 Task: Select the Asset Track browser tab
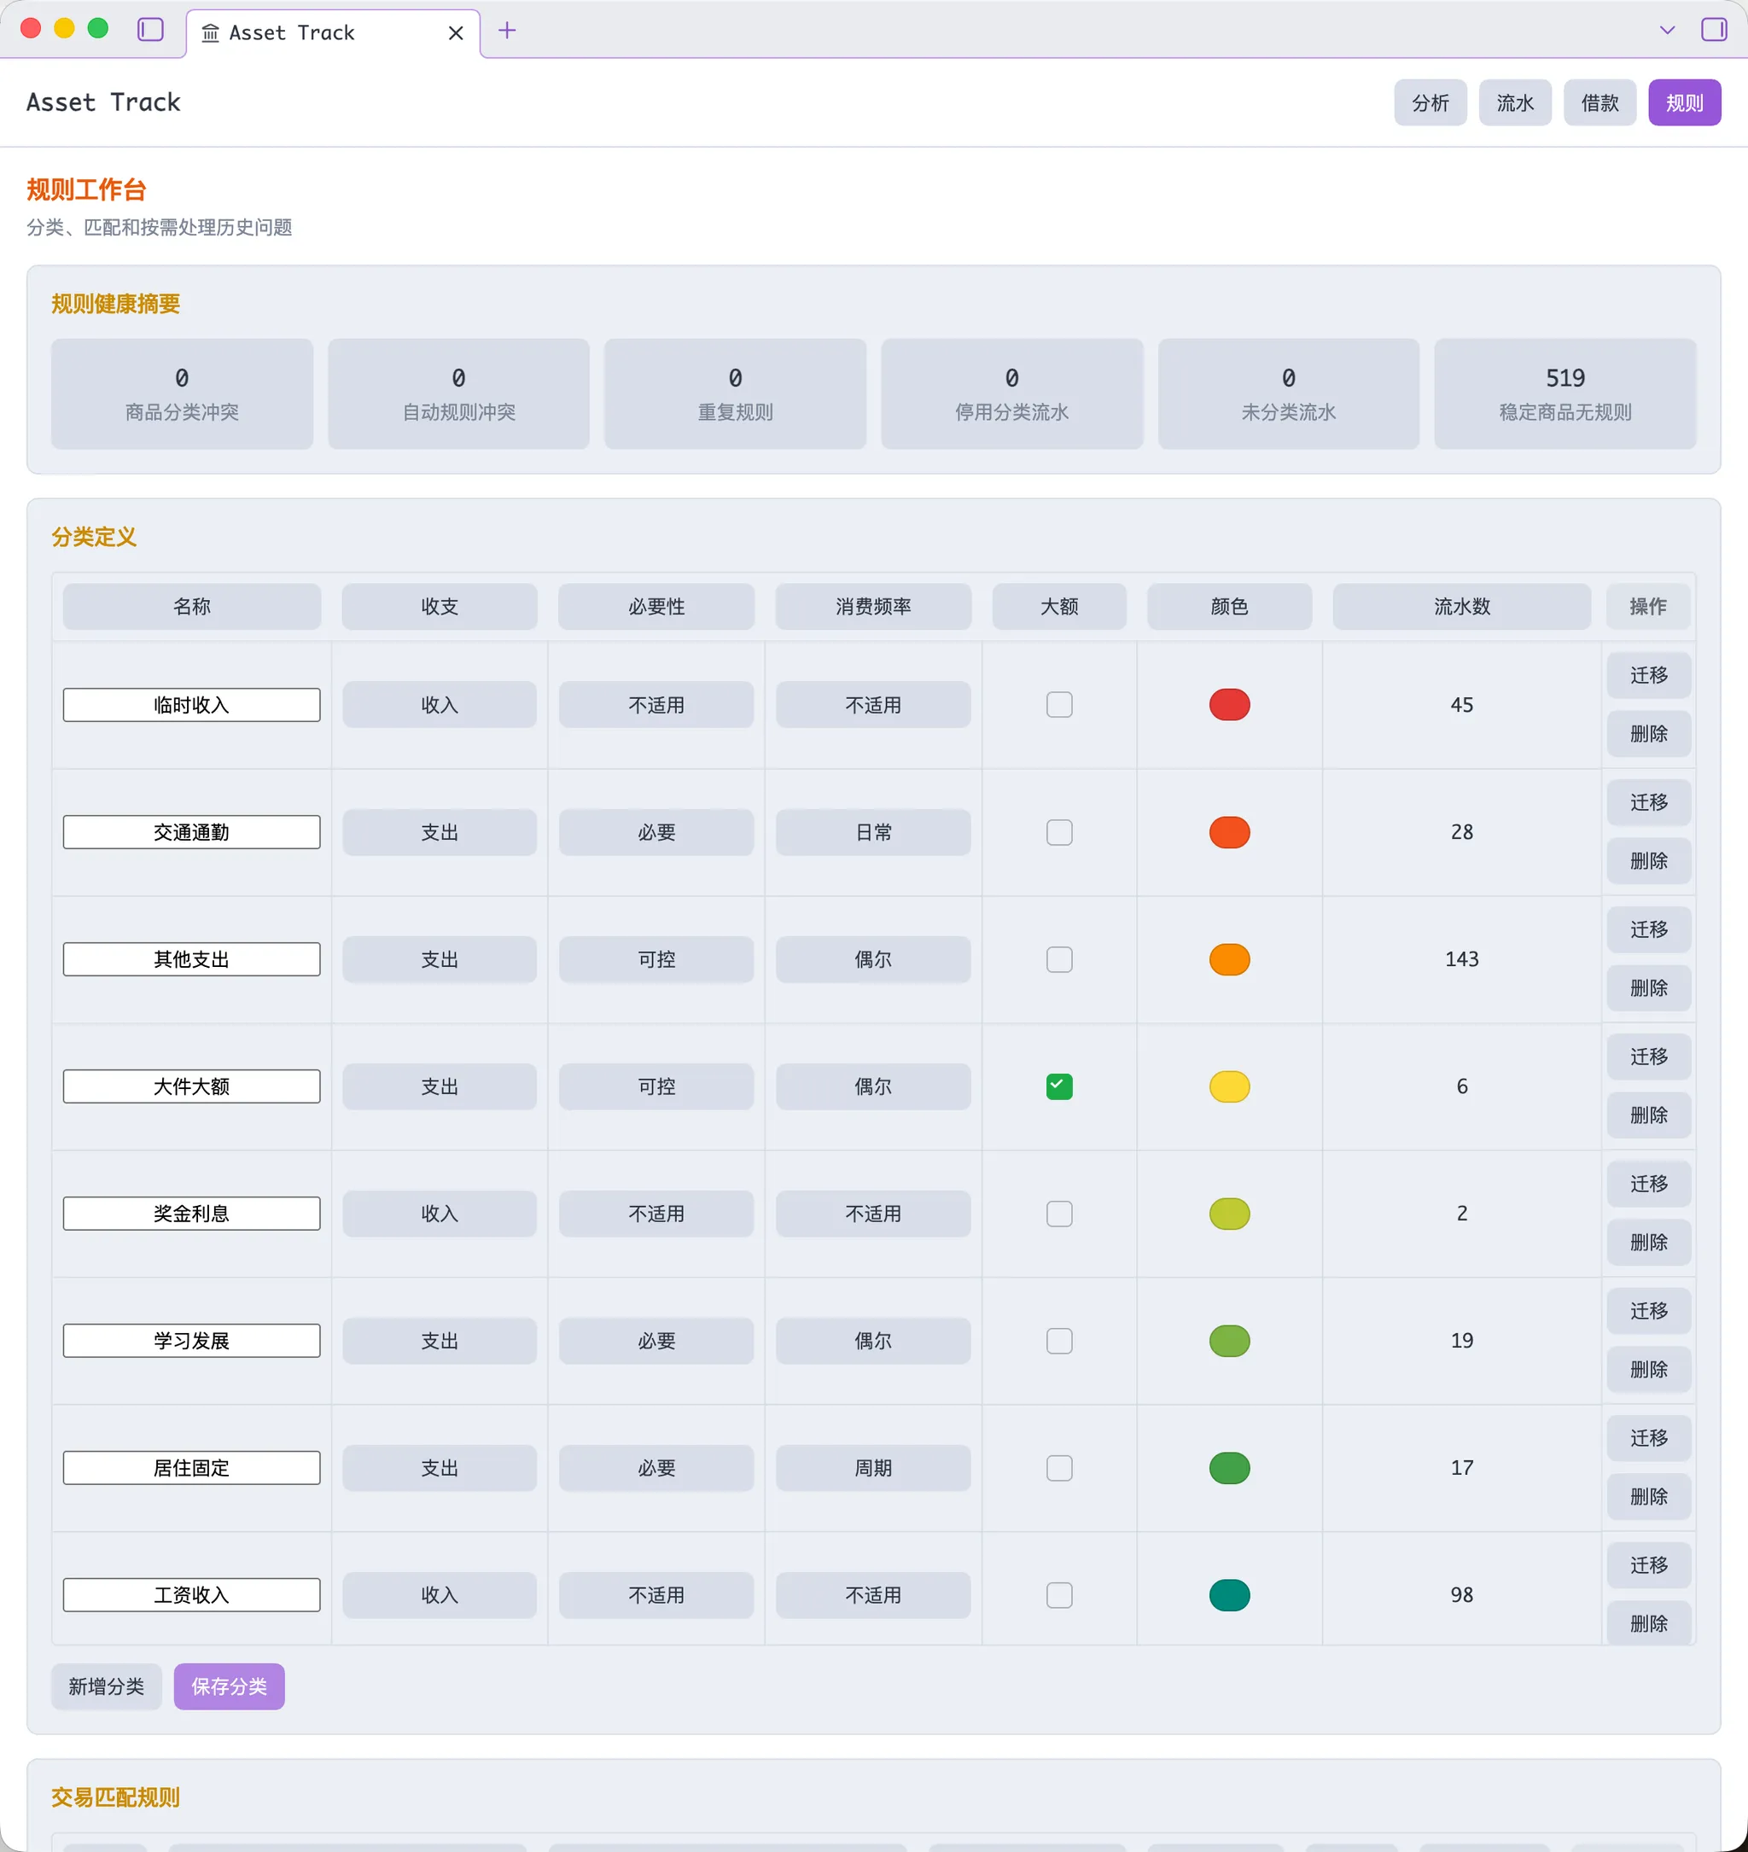pos(333,33)
